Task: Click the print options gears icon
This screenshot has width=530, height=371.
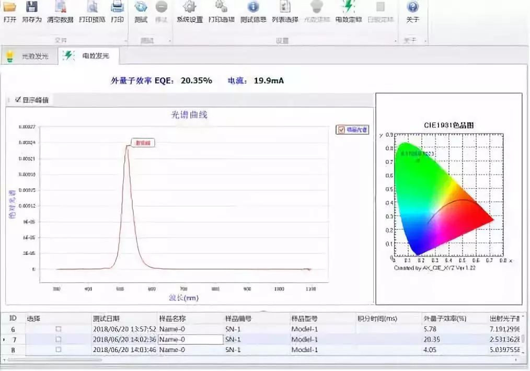Action: click(222, 6)
